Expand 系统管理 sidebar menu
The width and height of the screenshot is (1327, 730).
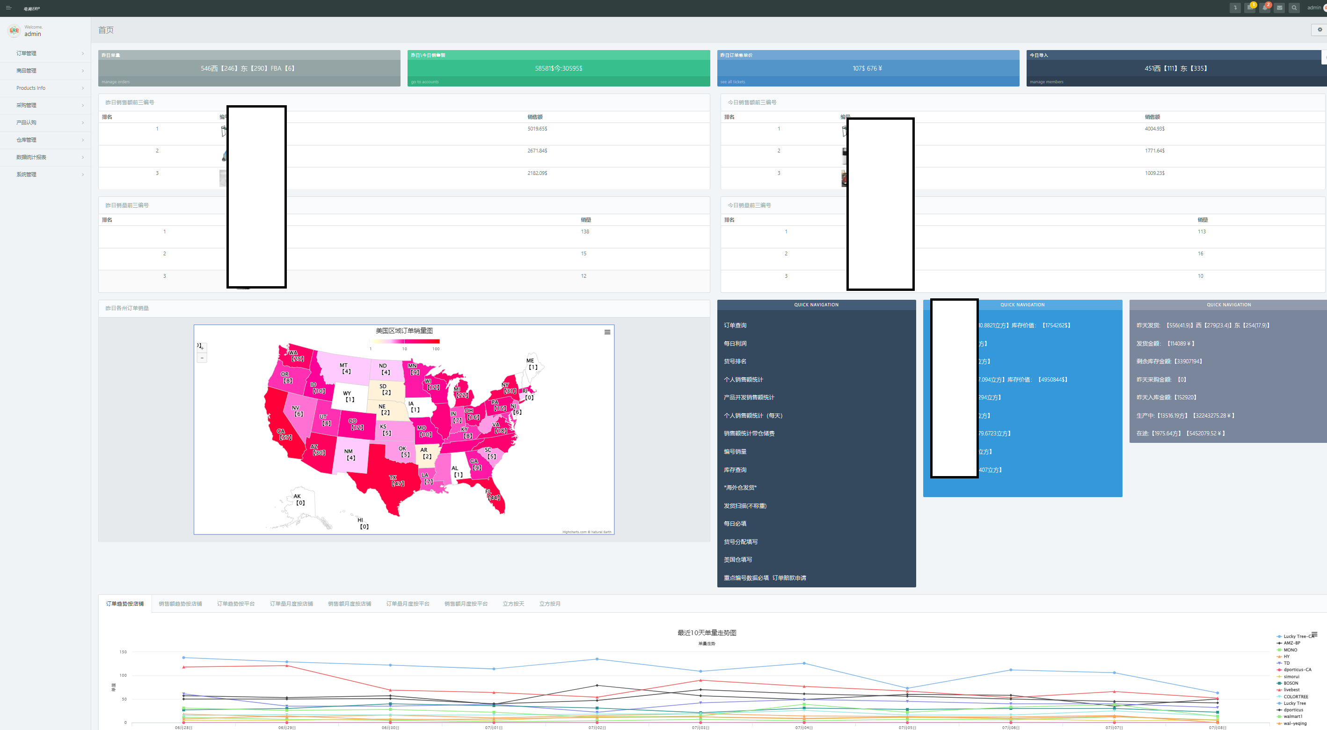click(45, 174)
